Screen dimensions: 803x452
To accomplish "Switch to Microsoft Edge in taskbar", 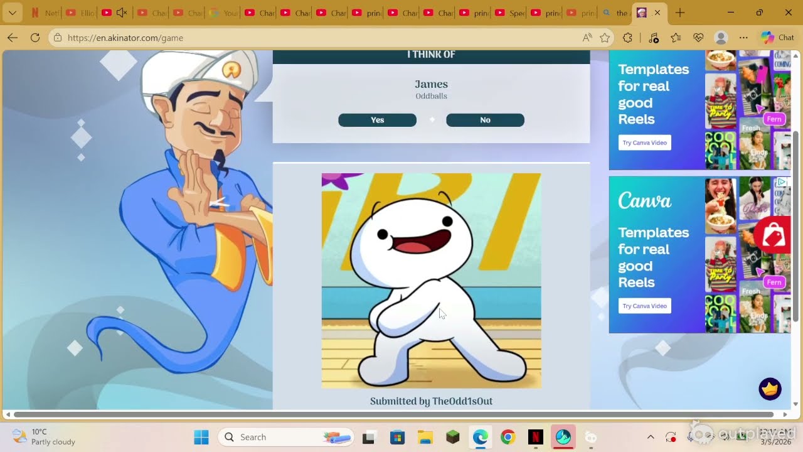I will (481, 437).
